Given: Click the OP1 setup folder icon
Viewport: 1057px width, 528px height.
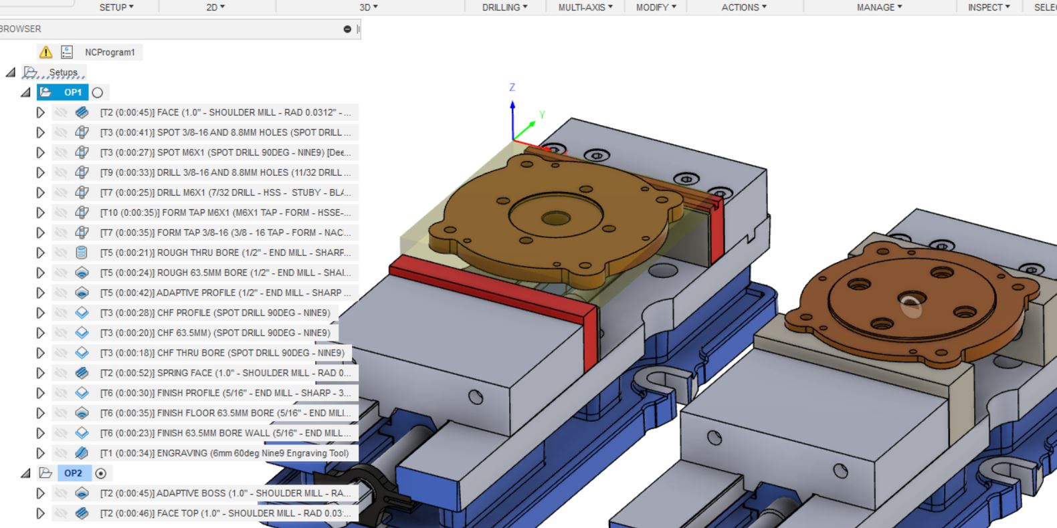Looking at the screenshot, I should [x=45, y=92].
